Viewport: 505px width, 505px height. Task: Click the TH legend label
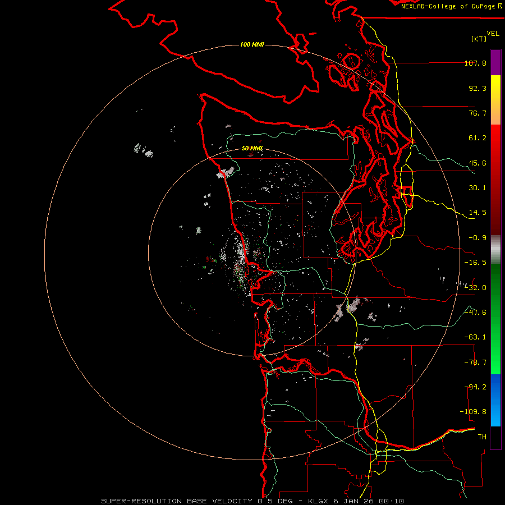pyautogui.click(x=482, y=437)
